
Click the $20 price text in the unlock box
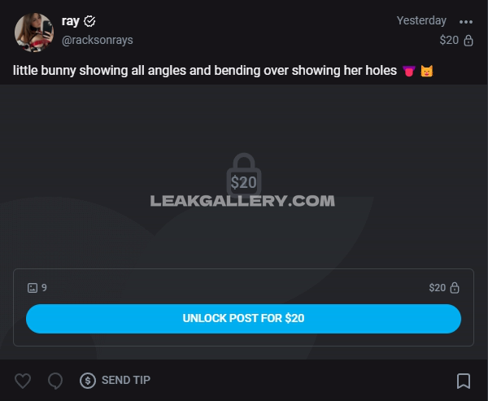point(438,288)
